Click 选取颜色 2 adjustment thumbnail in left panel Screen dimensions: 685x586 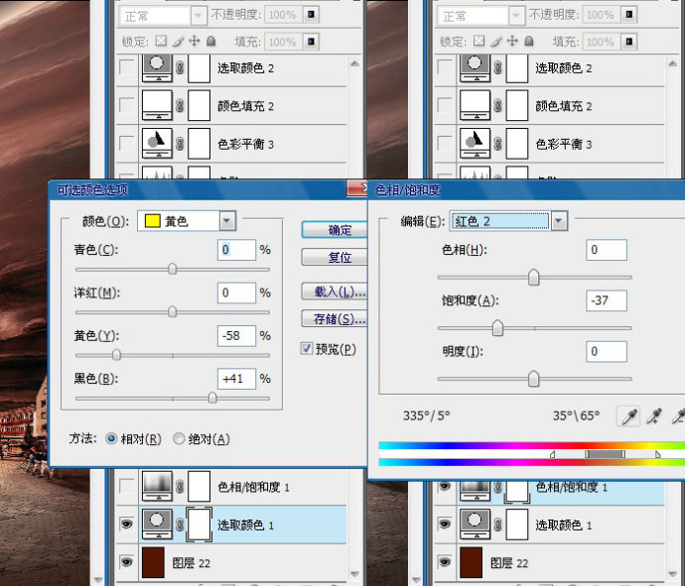pyautogui.click(x=157, y=67)
